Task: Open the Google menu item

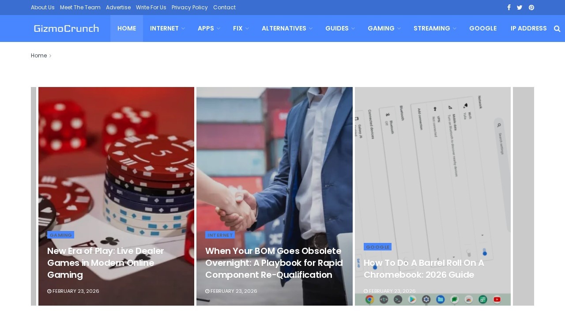Action: tap(483, 28)
